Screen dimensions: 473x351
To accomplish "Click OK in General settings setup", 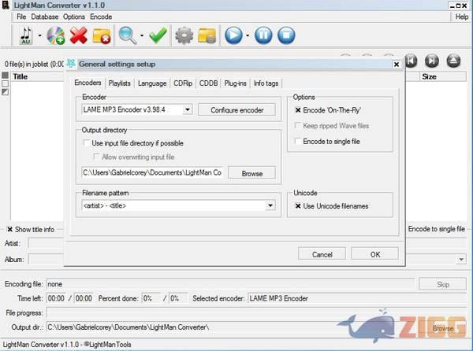I will 375,254.
